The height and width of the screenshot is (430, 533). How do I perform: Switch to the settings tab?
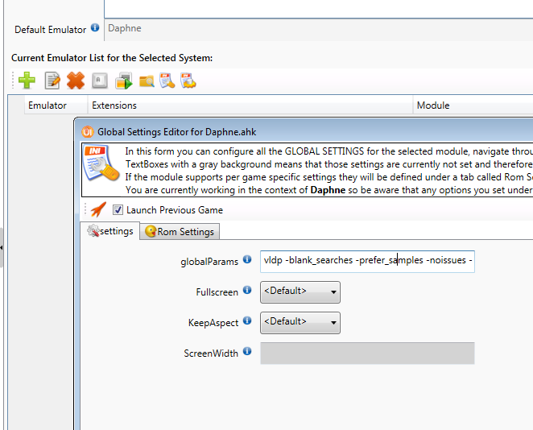click(110, 231)
